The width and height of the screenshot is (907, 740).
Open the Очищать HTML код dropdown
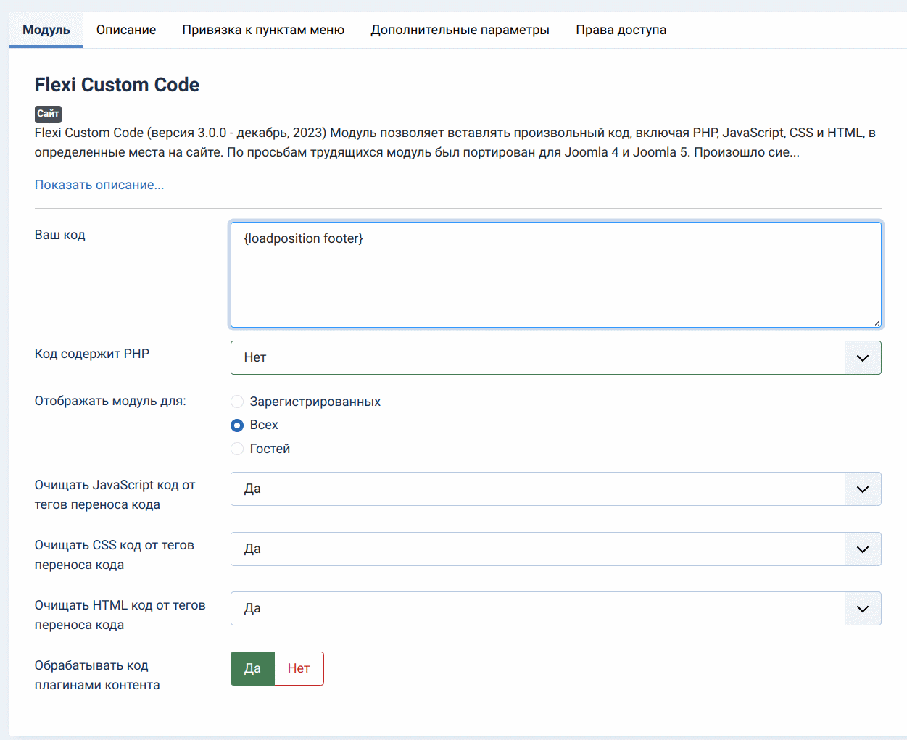click(x=555, y=608)
